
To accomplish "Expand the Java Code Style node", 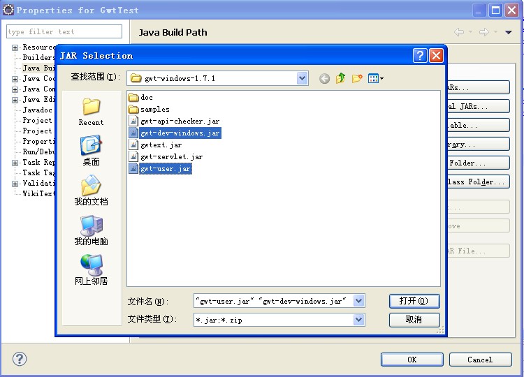I will pyautogui.click(x=15, y=79).
